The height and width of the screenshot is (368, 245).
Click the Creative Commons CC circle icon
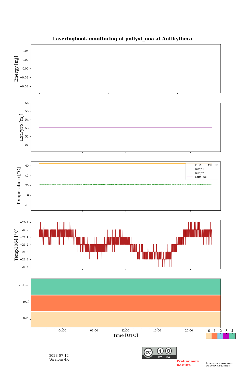point(148,352)
